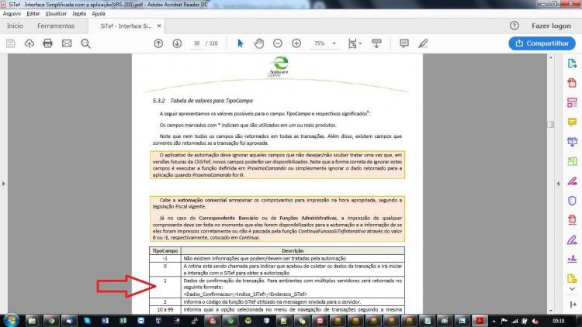582x327 pixels.
Task: Open the Create PDF tool in right pane
Action: (572, 83)
